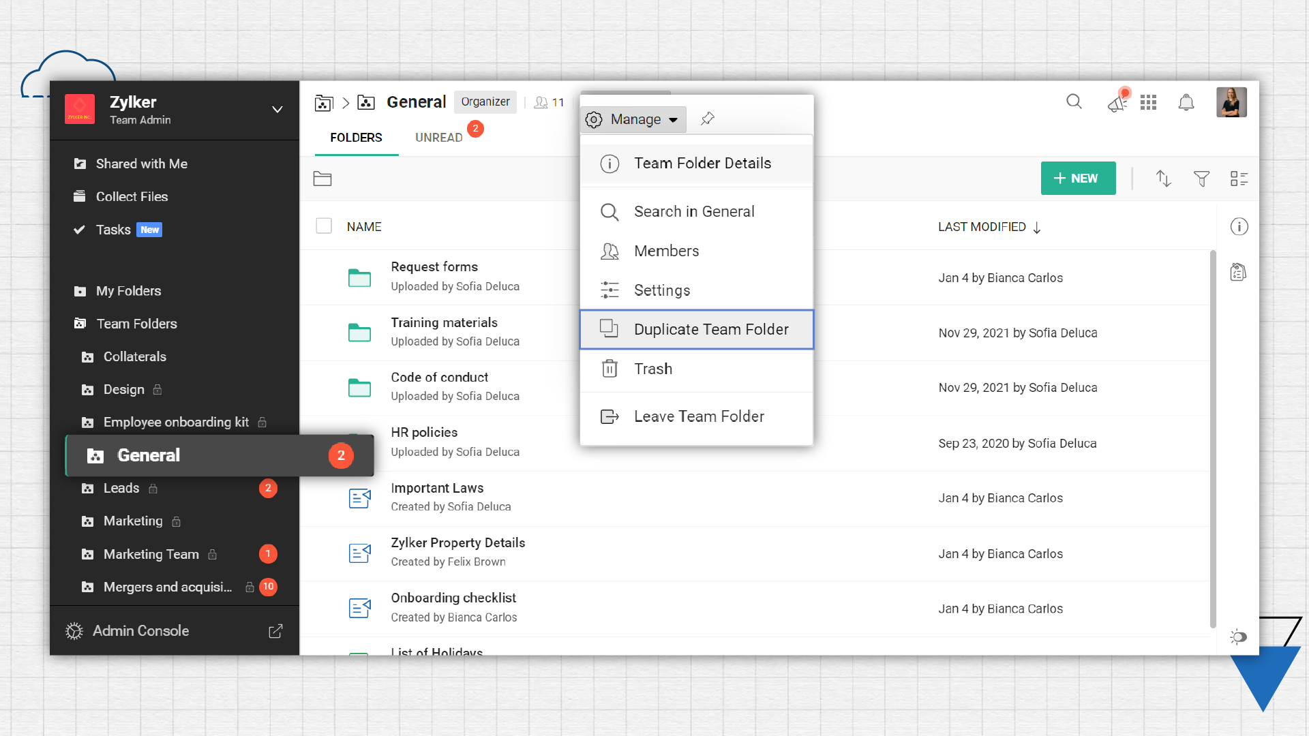
Task: Switch to the Unread tab
Action: click(439, 138)
